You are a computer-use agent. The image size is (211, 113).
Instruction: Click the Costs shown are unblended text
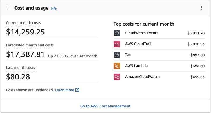coord(30,90)
